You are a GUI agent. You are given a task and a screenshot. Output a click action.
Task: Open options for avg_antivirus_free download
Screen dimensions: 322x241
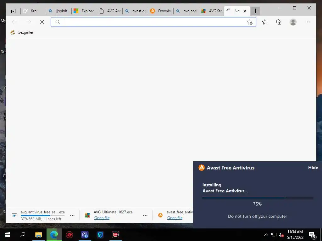click(x=72, y=215)
